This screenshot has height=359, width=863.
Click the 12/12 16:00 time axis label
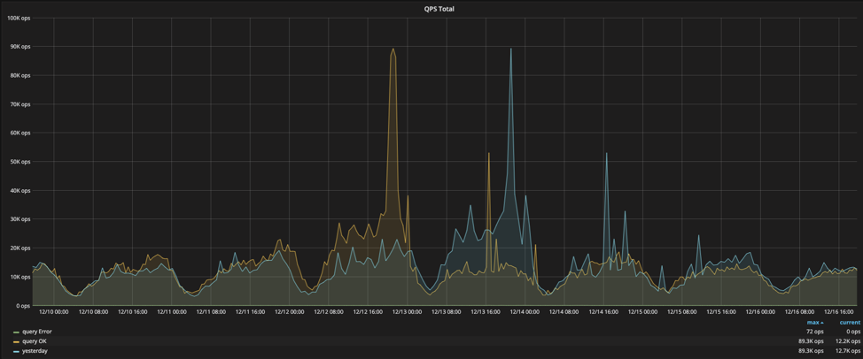click(x=369, y=312)
